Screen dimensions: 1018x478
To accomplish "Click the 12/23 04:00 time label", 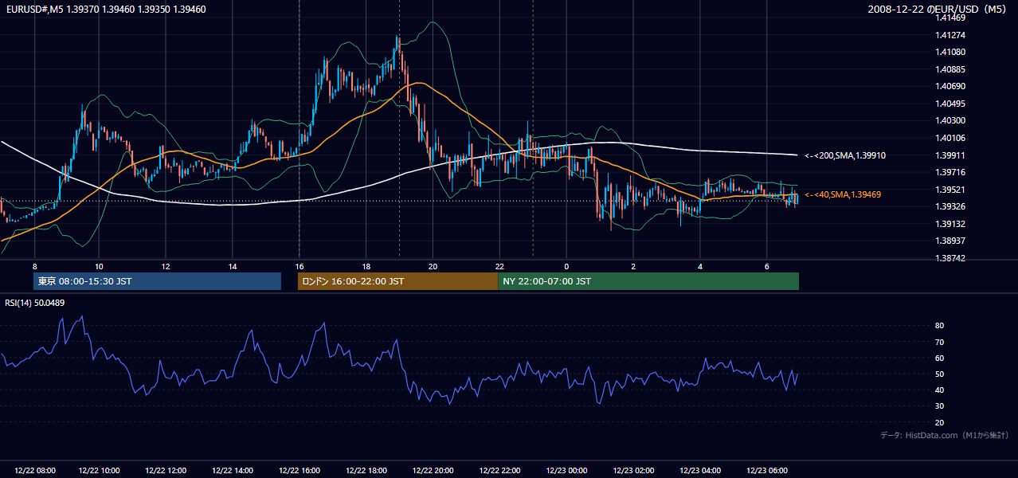I will point(700,471).
